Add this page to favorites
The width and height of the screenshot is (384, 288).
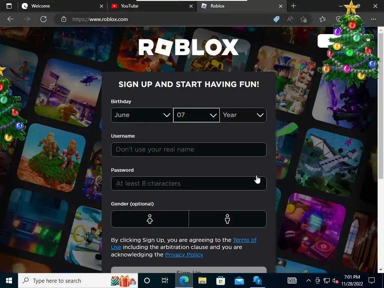click(304, 19)
